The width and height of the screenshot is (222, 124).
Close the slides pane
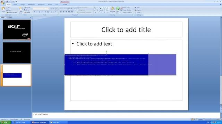31,18
